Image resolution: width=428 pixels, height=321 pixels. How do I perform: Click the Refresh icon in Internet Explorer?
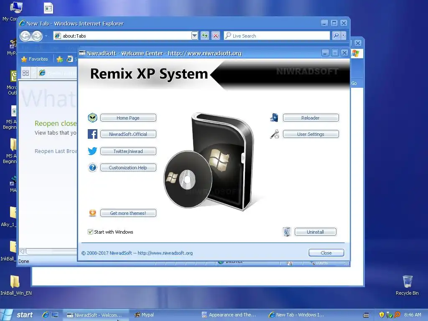click(x=205, y=36)
